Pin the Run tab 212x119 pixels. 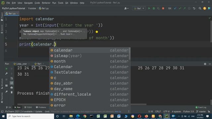tap(6, 92)
